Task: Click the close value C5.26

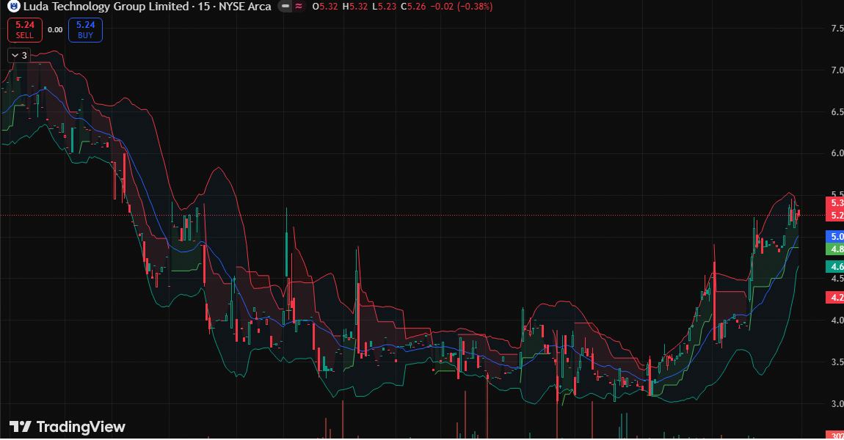Action: coord(413,7)
